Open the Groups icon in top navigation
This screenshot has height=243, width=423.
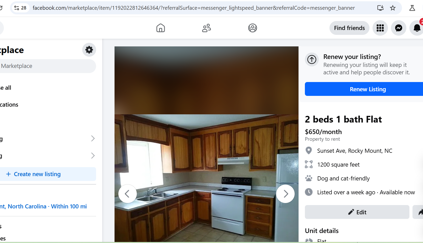253,28
